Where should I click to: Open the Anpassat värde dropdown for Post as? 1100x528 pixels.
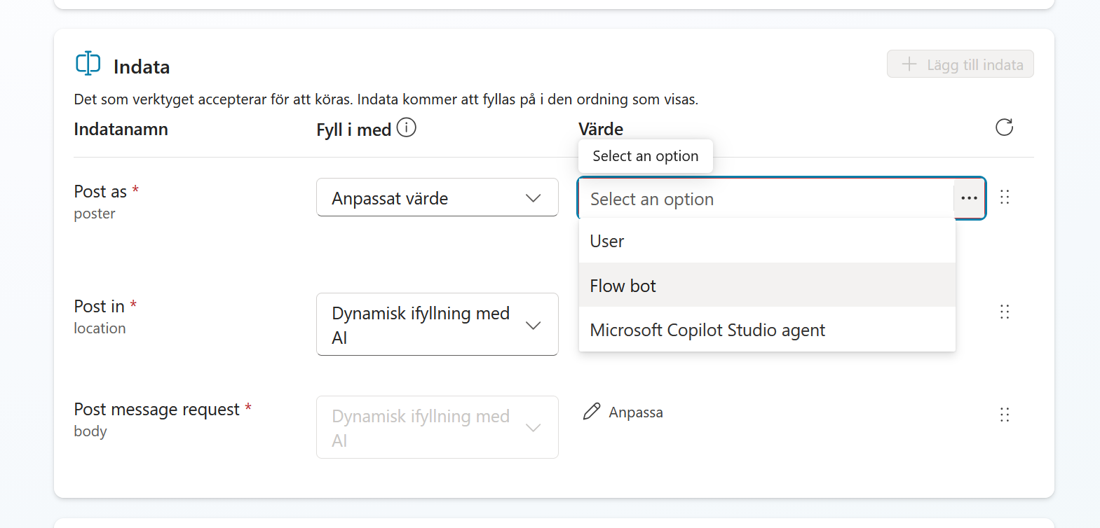click(437, 197)
